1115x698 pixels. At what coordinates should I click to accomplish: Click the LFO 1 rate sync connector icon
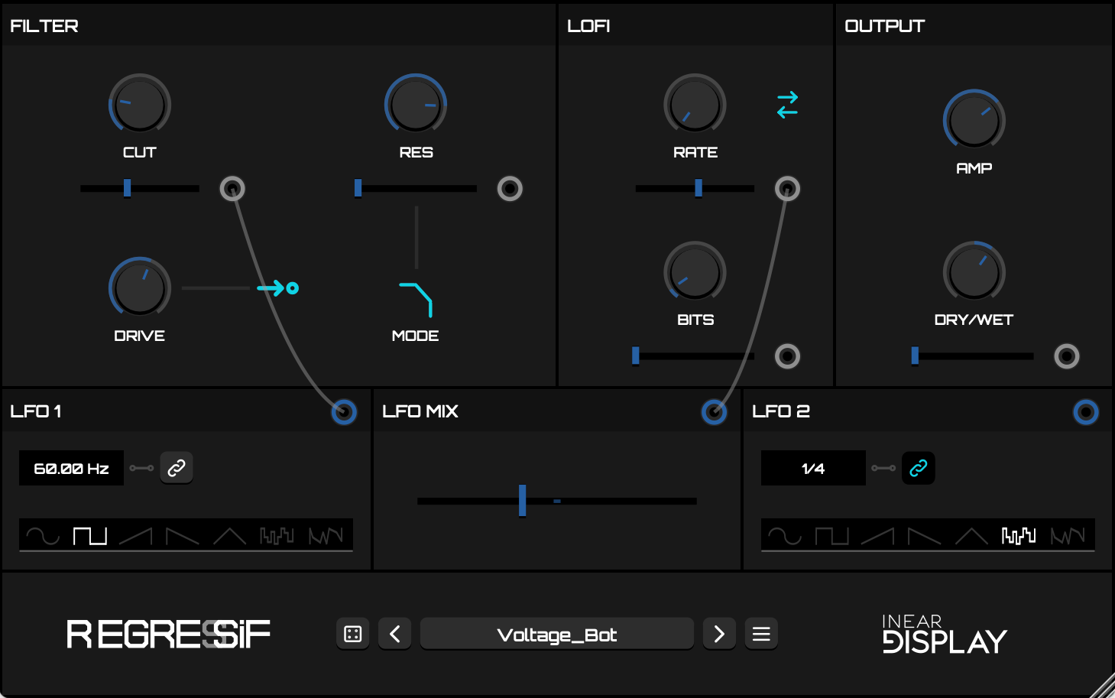coord(141,468)
